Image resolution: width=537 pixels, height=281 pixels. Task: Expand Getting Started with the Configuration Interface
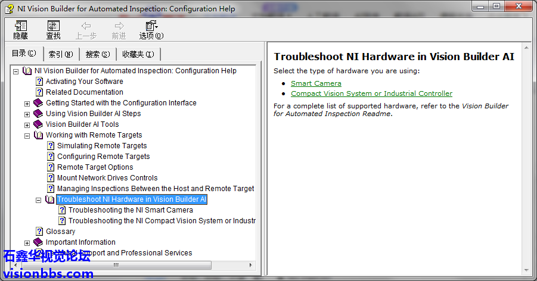click(27, 104)
